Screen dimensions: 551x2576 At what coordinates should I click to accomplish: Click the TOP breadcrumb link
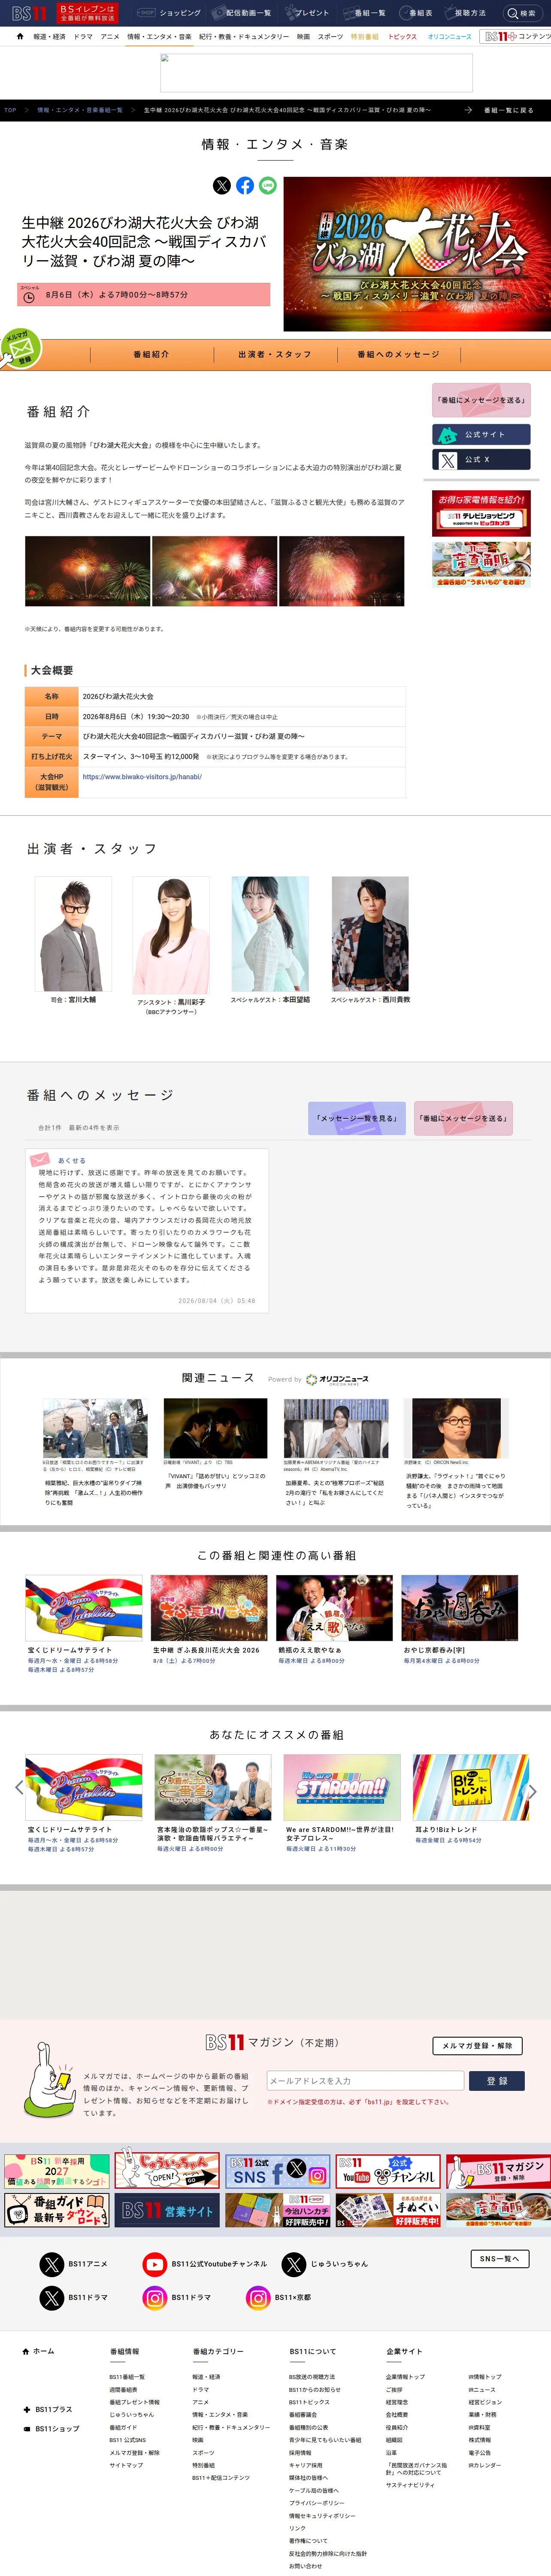tap(10, 110)
